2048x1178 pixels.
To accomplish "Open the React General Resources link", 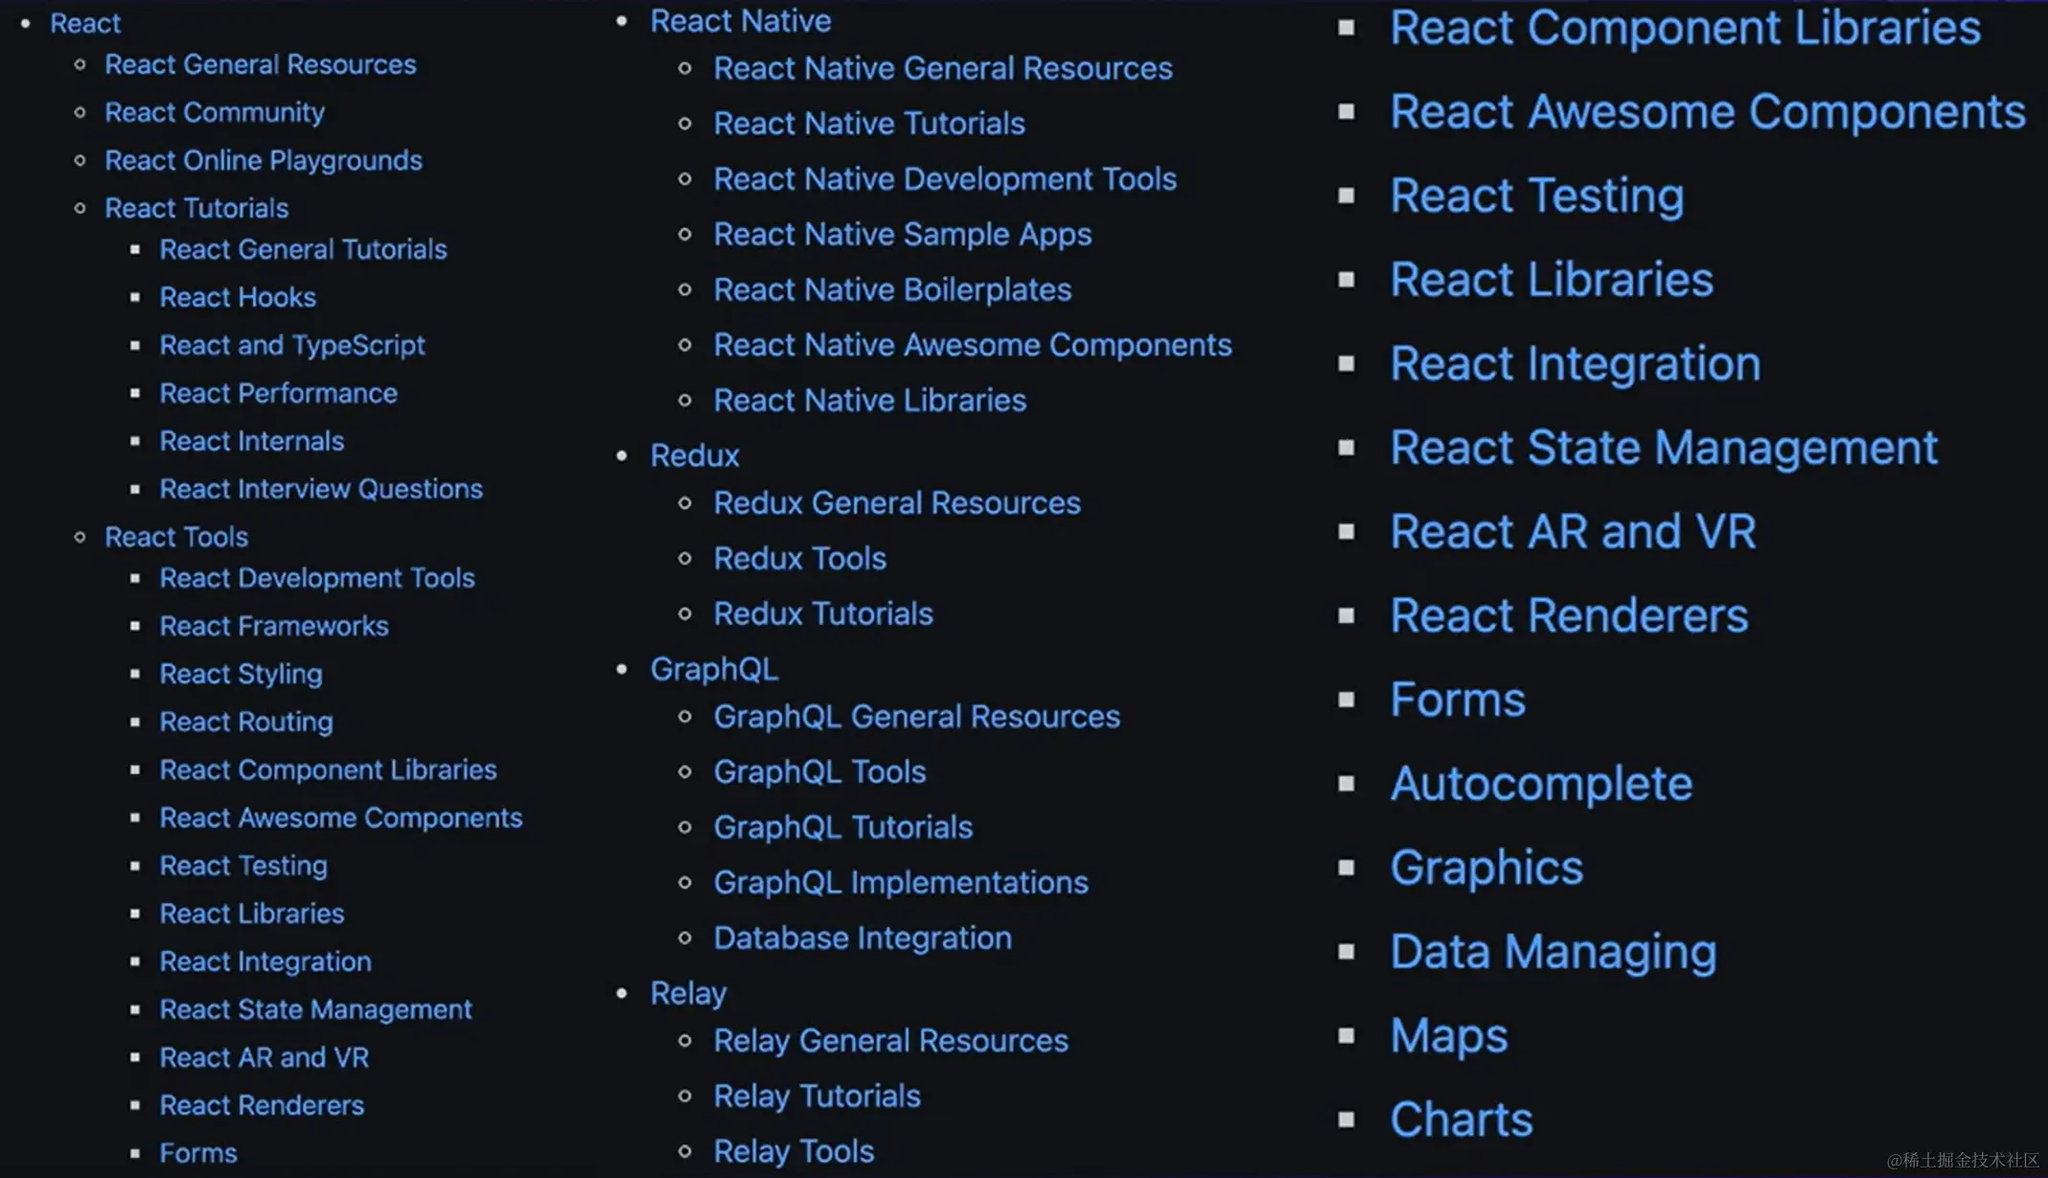I will click(260, 64).
